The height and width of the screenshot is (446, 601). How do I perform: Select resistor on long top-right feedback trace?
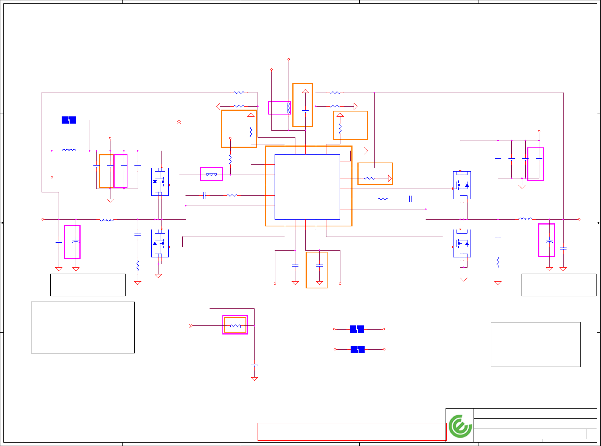coord(335,92)
